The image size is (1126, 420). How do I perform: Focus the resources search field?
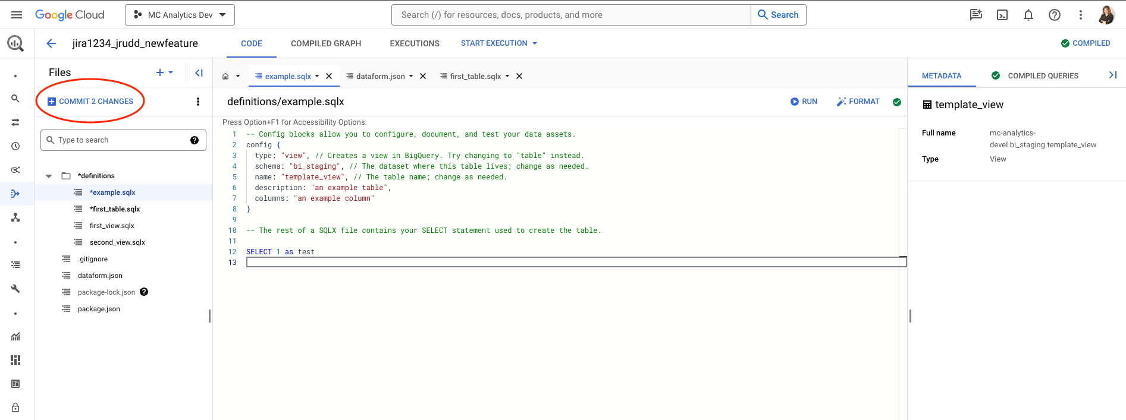(571, 15)
